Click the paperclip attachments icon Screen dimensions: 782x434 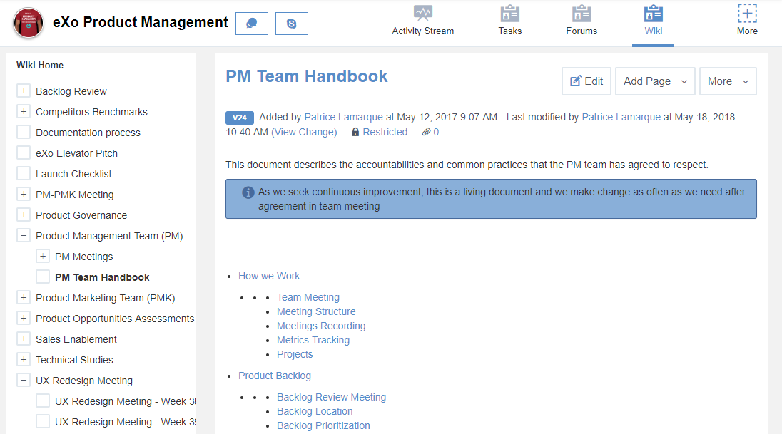point(426,132)
